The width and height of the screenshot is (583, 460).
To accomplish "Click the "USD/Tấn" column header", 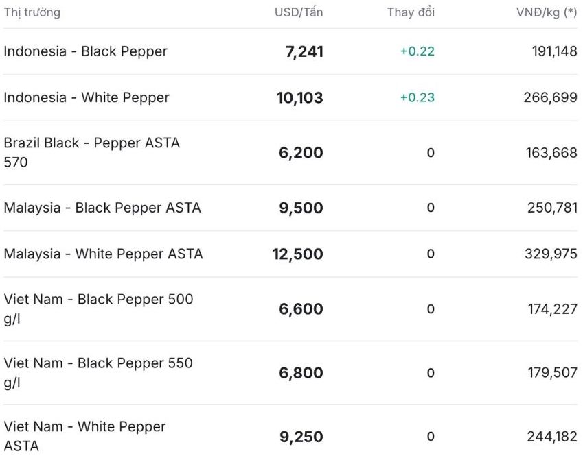I will point(299,12).
